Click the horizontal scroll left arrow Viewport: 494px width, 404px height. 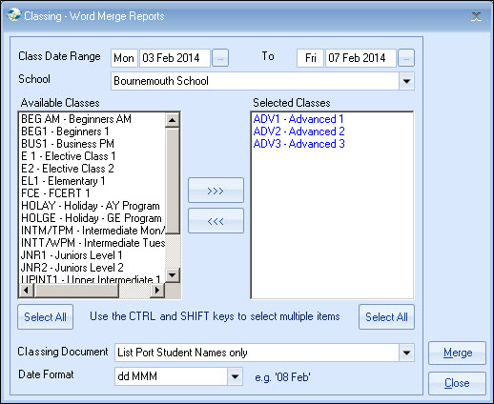click(27, 290)
